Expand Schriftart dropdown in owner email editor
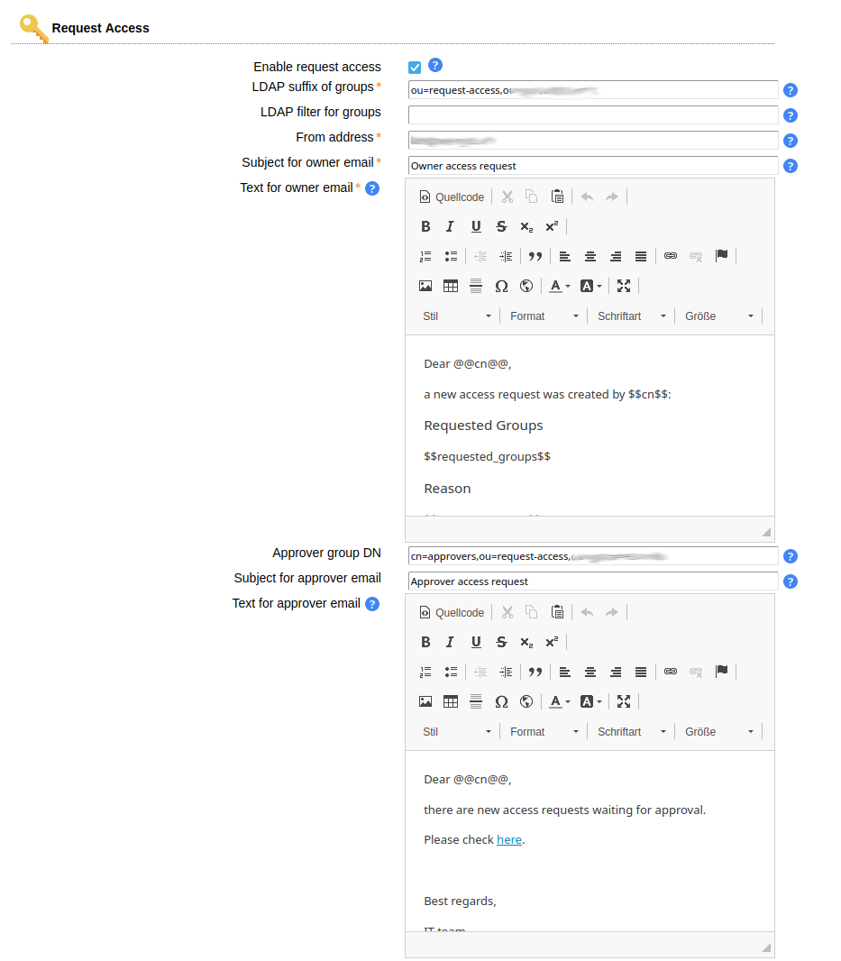 631,316
